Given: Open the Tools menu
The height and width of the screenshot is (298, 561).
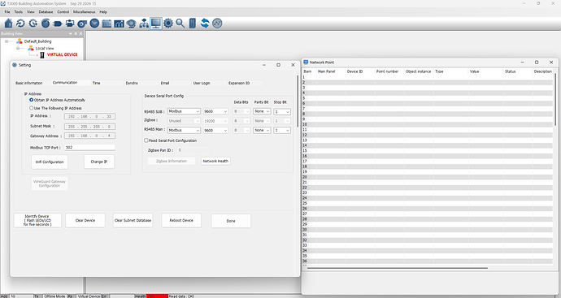Looking at the screenshot, I should click(18, 12).
